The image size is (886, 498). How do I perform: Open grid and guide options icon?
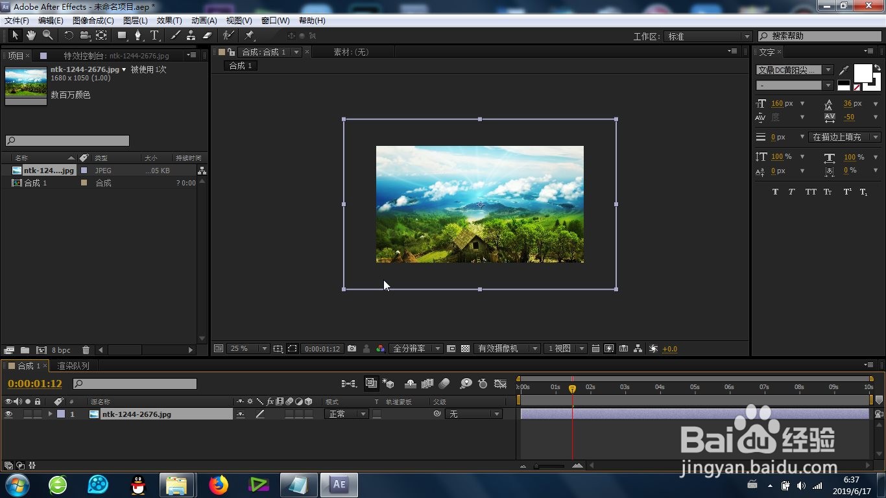pyautogui.click(x=278, y=348)
